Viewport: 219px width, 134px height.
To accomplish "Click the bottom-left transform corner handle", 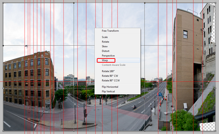I will [x=3, y=131].
